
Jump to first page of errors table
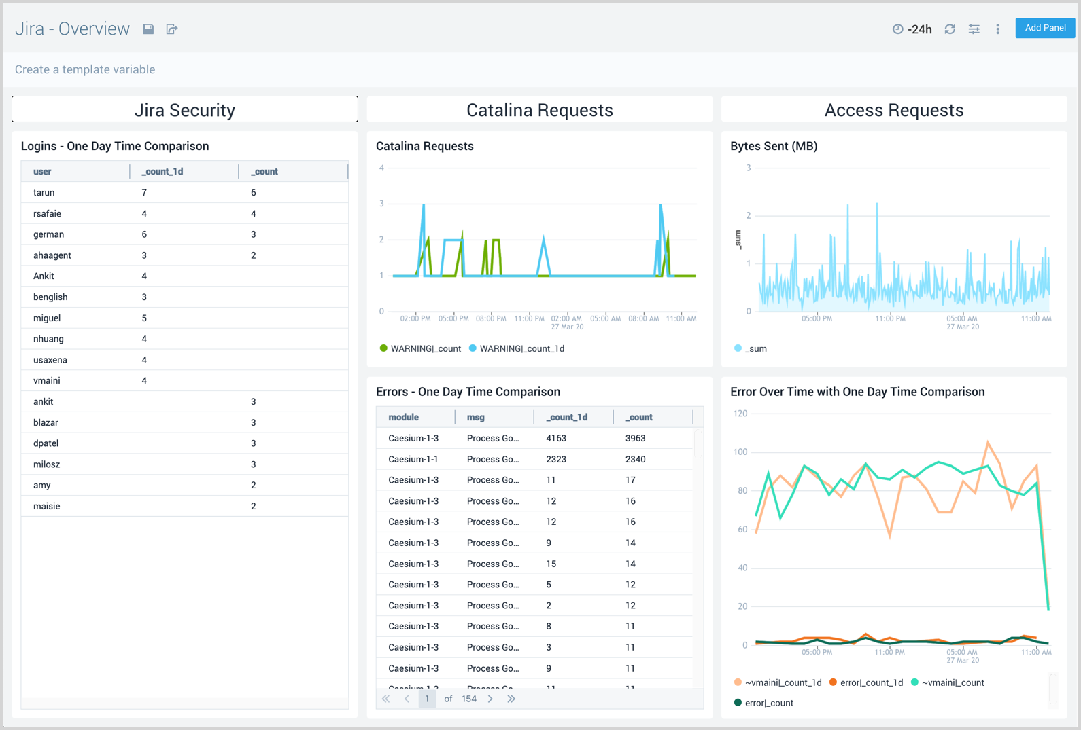(385, 699)
